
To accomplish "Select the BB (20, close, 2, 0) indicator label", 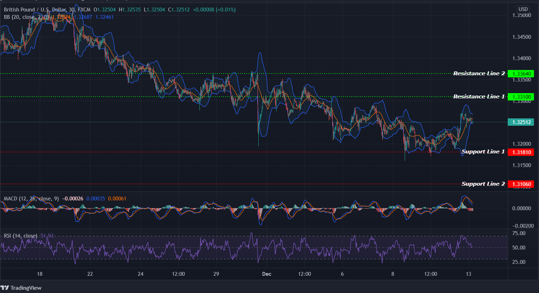I will pos(26,17).
